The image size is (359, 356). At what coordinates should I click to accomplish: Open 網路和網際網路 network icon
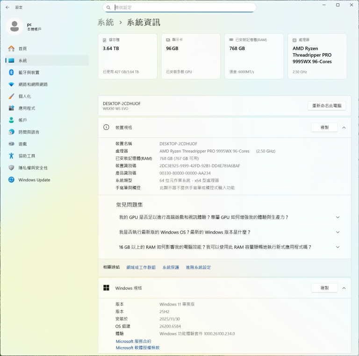(x=11, y=85)
